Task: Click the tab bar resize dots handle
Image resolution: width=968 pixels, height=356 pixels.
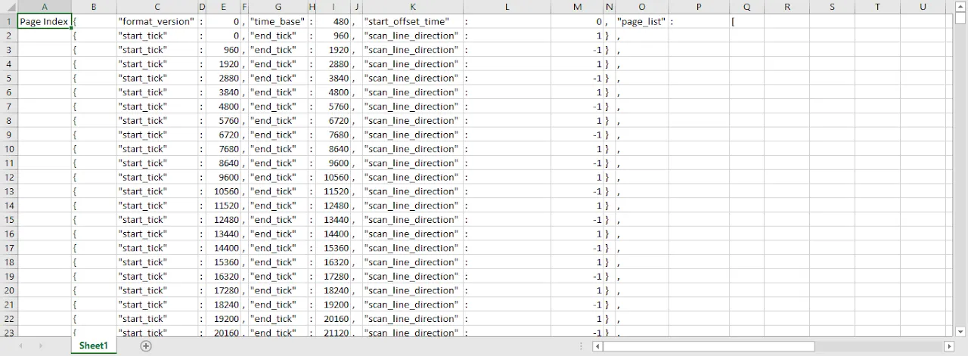Action: tap(580, 346)
